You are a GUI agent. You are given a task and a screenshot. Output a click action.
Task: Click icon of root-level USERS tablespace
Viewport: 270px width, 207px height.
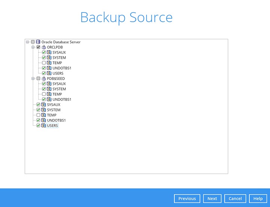point(44,125)
